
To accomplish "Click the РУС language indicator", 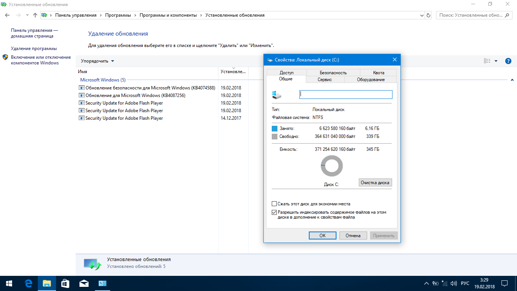I will (x=465, y=283).
